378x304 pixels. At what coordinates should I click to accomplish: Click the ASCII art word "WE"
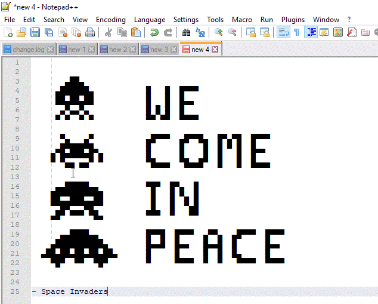click(172, 103)
